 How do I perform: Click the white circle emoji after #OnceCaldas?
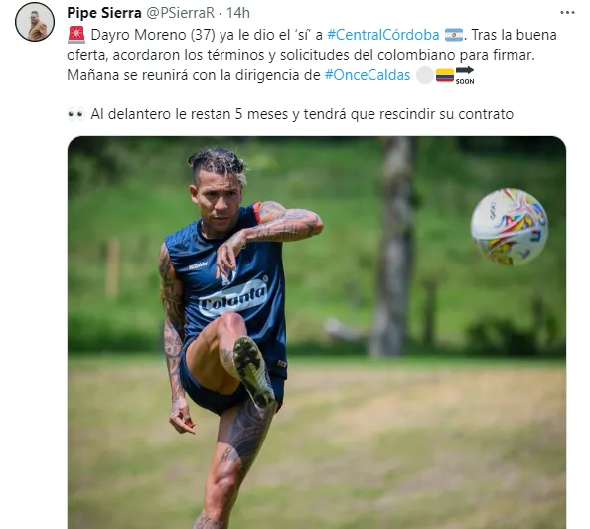click(425, 75)
